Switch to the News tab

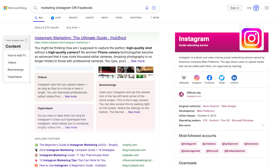click(119, 17)
